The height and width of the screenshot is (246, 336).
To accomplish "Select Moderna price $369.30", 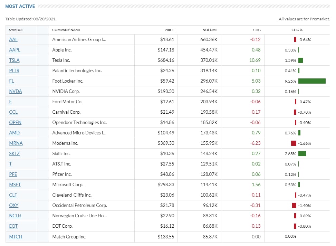I will [x=166, y=143].
